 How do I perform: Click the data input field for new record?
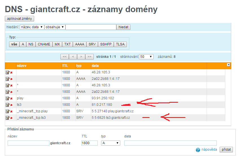coord(170,143)
